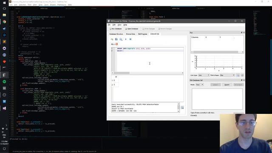This screenshot has height=153, width=272.
Task: Open the Line type dropdown in Plot panel
Action: pos(204,75)
